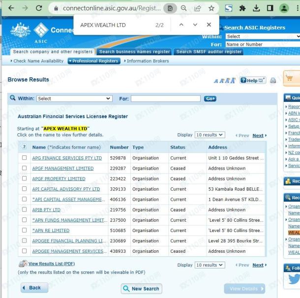Open APIB PTY LTD link
Viewport: 300px width, 298px height.
click(x=46, y=210)
